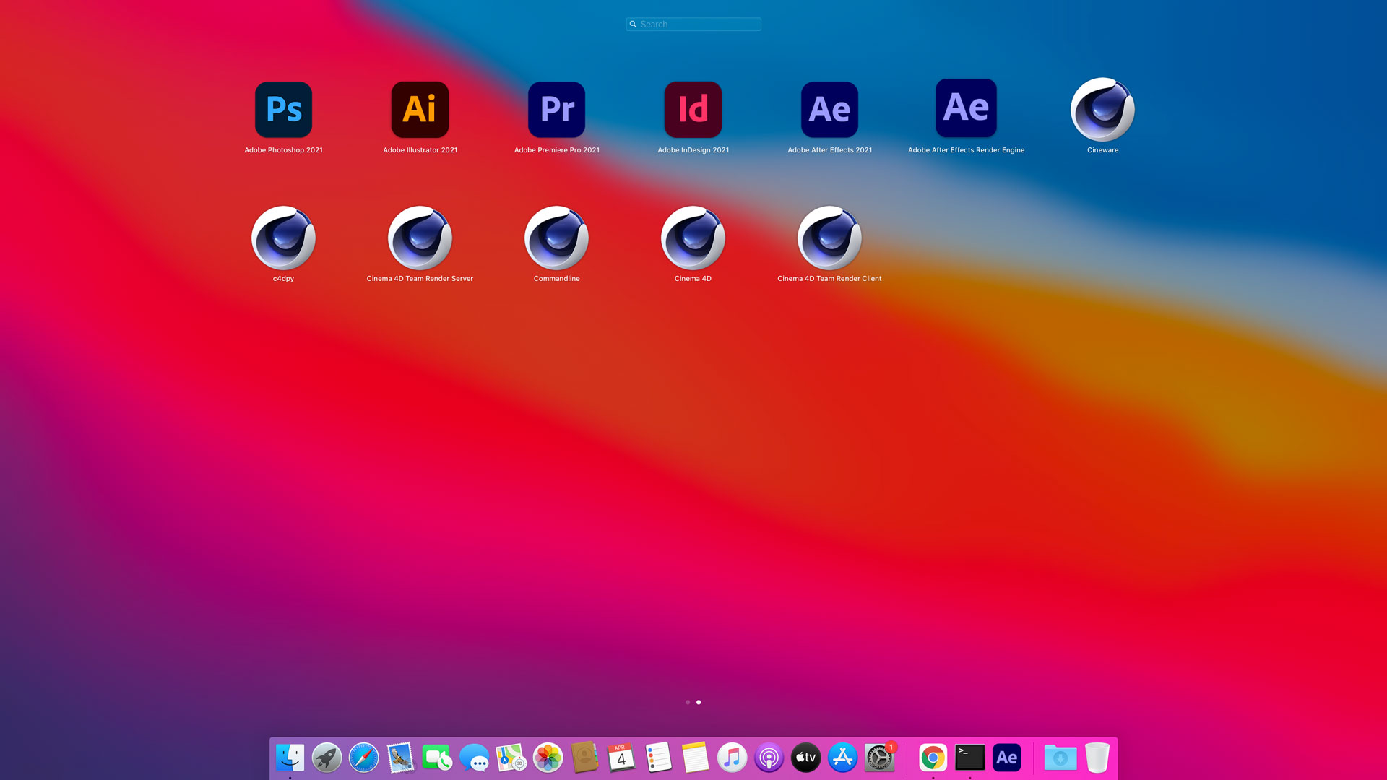The image size is (1387, 780).
Task: Open Calendar icon showing APR 4
Action: [621, 758]
